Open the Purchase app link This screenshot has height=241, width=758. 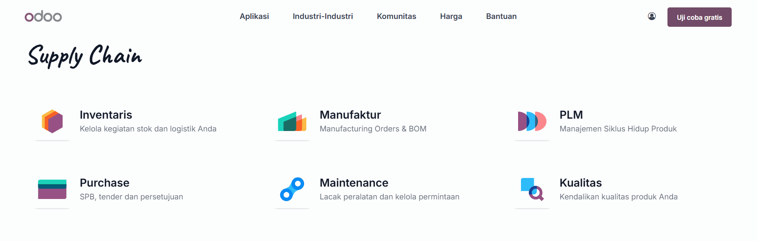click(x=105, y=183)
